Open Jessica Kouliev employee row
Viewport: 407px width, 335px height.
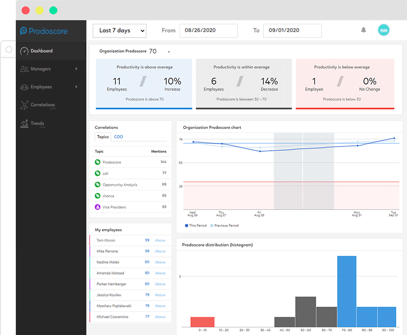click(131, 295)
